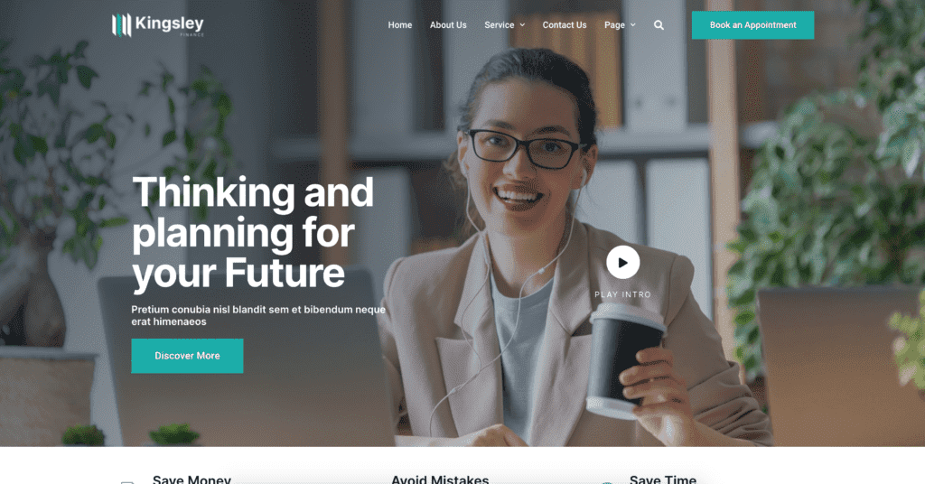Select the Avoid Mistakes feature heading

440,479
